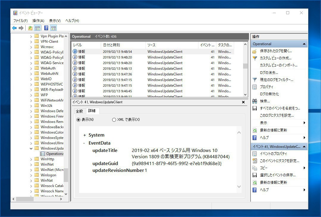
Task: Click the binoculars search icon
Action: point(254,101)
